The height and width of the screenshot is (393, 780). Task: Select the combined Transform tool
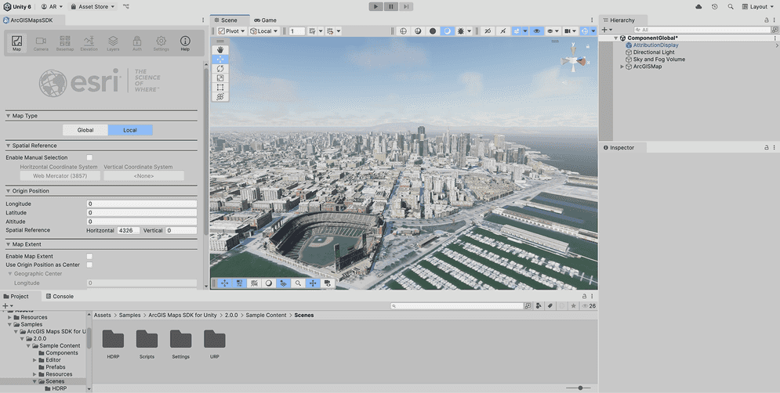[220, 97]
